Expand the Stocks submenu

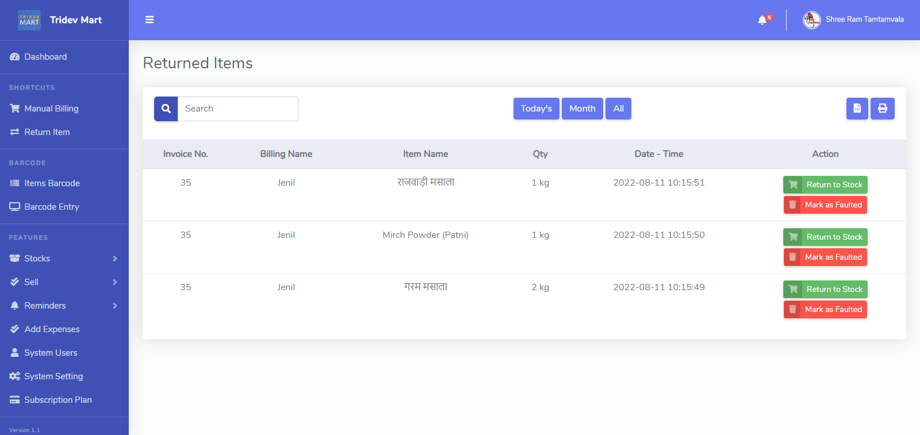click(x=64, y=259)
